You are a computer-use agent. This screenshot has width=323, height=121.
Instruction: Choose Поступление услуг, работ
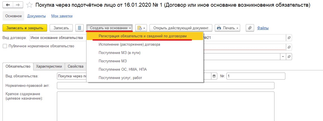pos(145,78)
